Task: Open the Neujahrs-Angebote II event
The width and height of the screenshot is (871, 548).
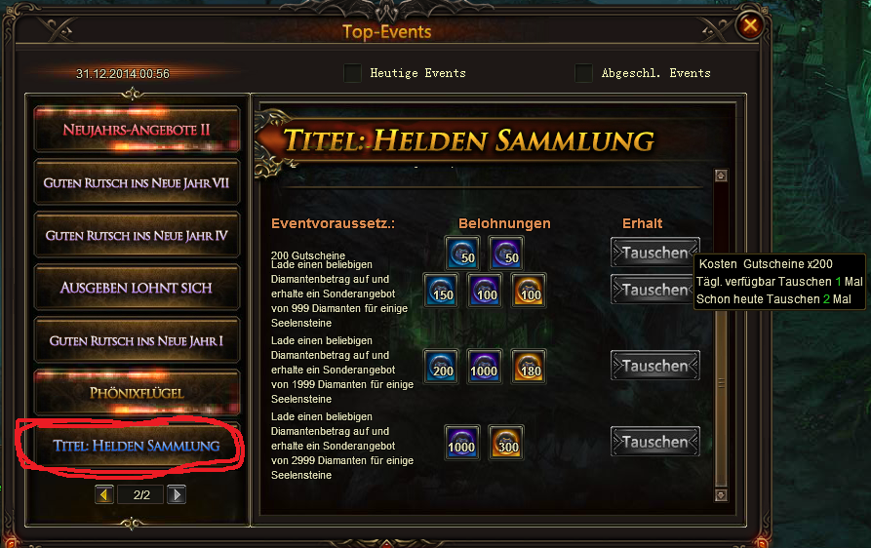Action: click(137, 130)
